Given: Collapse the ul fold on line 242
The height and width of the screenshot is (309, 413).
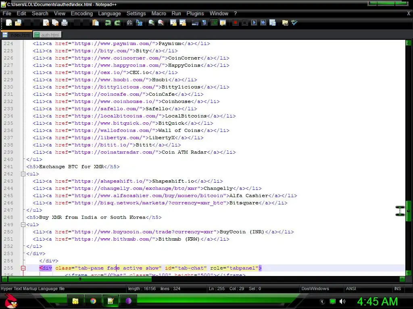Looking at the screenshot, I should [23, 174].
